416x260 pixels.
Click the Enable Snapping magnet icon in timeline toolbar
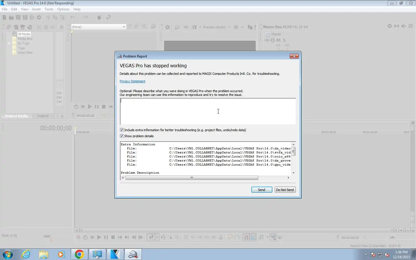coord(246,237)
